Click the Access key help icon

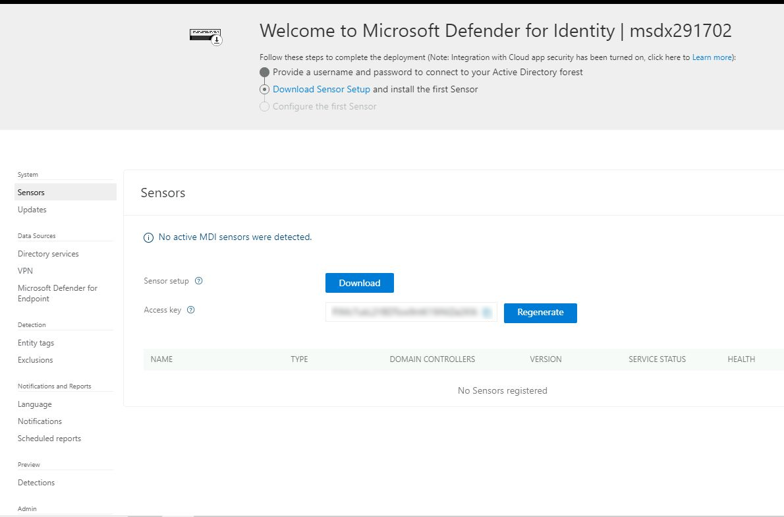191,310
